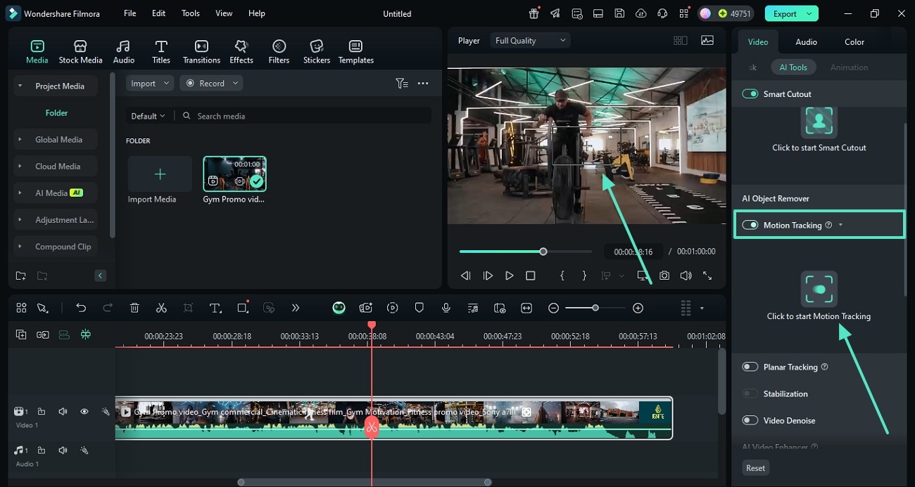Open the Stickers panel
915x487 pixels.
316,51
